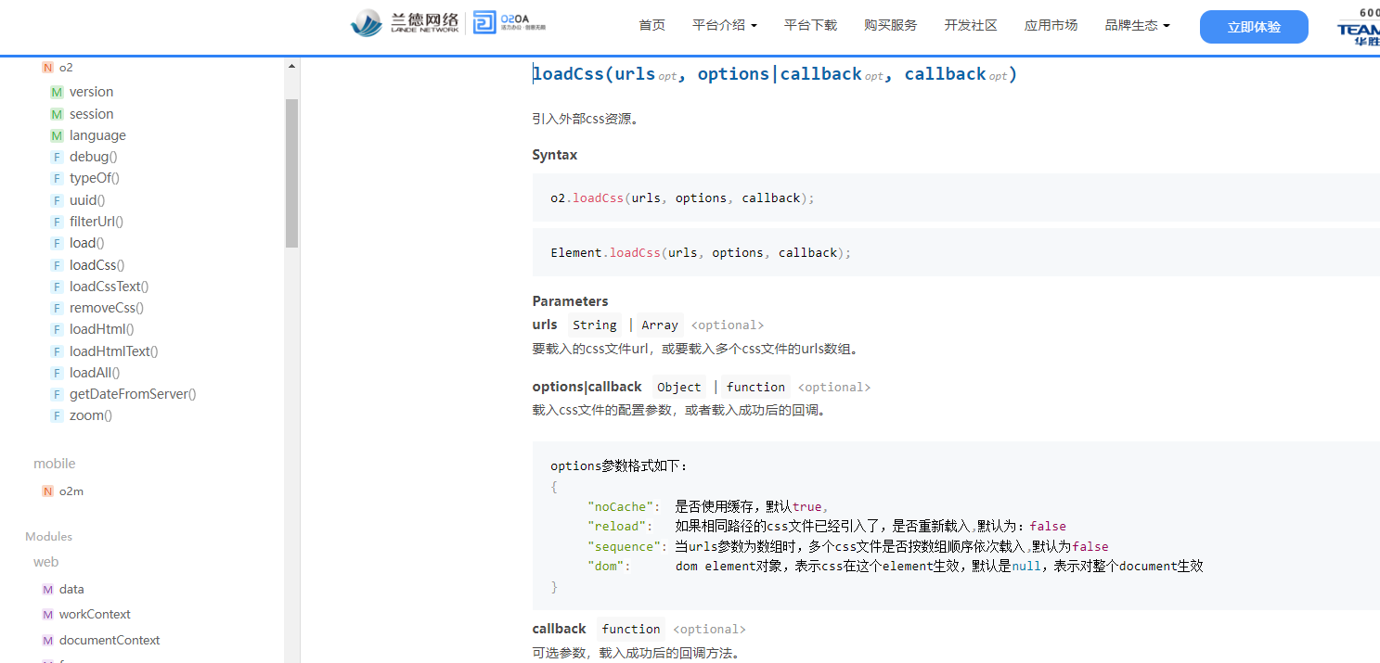Open the workContext module entry

coord(95,615)
